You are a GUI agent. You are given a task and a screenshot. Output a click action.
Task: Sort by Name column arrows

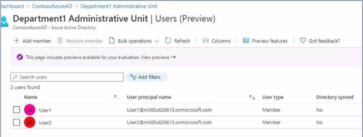pos(116,98)
